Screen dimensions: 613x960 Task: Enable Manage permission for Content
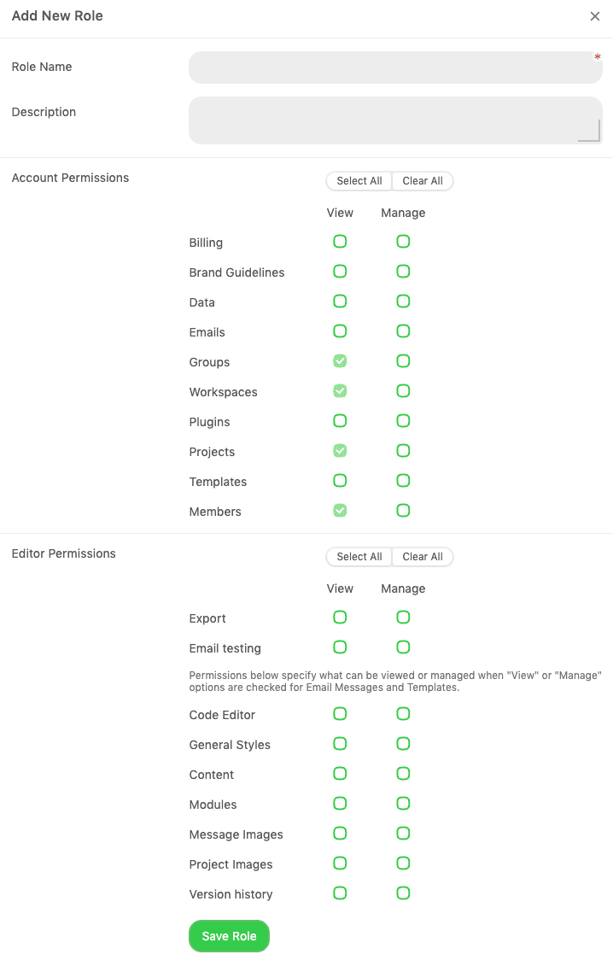click(x=403, y=774)
